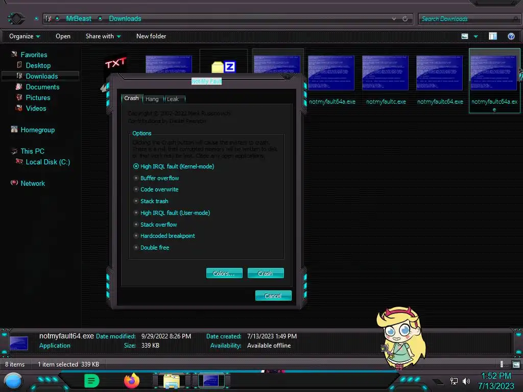Switch to the Hang tab
This screenshot has height=392, width=523.
152,99
